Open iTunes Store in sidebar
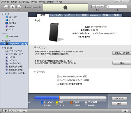 pyautogui.click(x=12, y=37)
